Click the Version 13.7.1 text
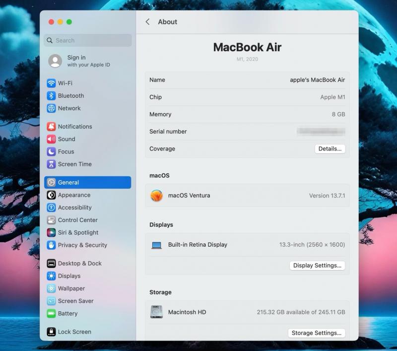397x351 pixels. [x=327, y=196]
